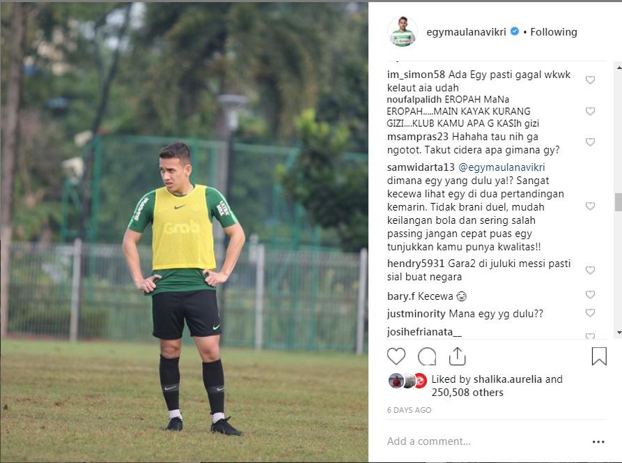Image resolution: width=622 pixels, height=463 pixels.
Task: Click the Following button
Action: pyautogui.click(x=553, y=32)
